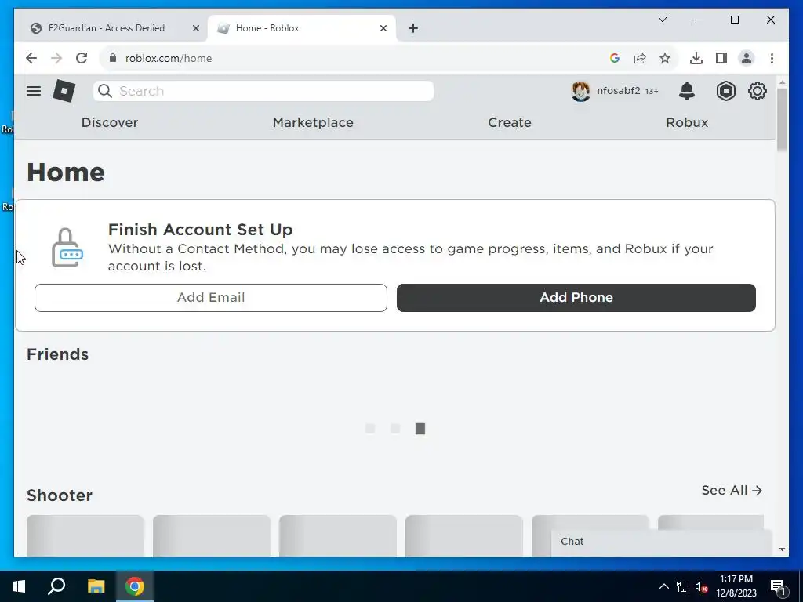Open Windows taskbar search

tap(56, 586)
